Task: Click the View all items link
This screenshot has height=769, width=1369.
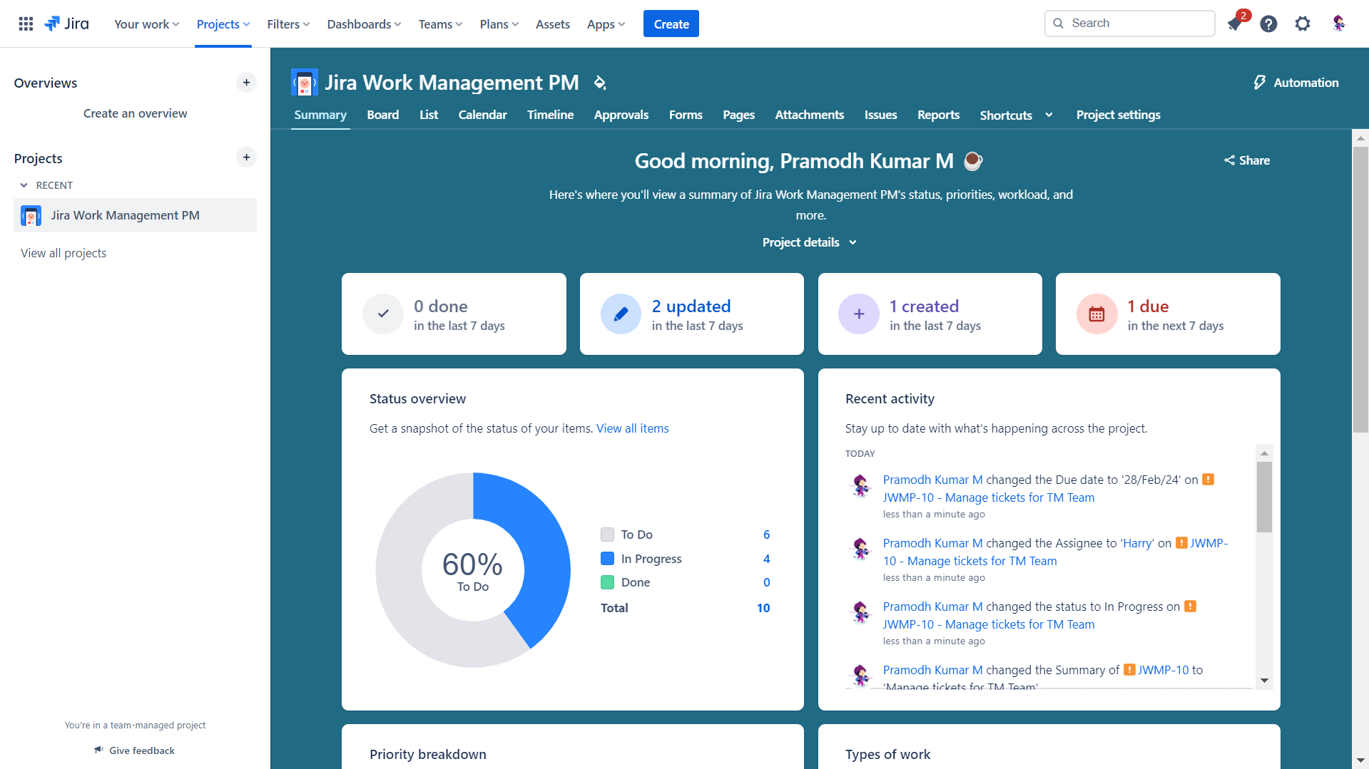Action: (632, 428)
